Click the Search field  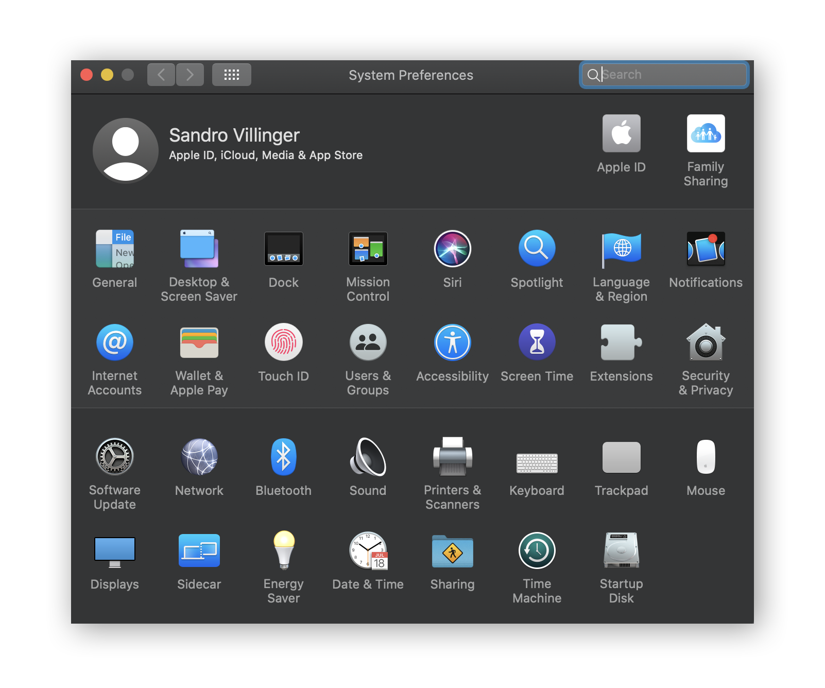pyautogui.click(x=664, y=75)
